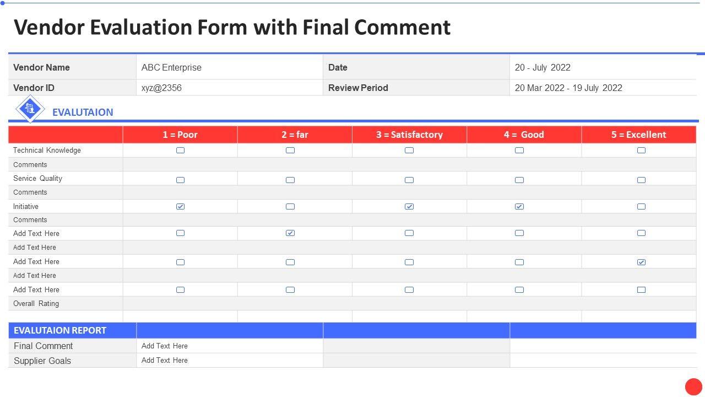Check Technical Knowledge Excellent checkbox
705x397 pixels.
[x=641, y=151]
